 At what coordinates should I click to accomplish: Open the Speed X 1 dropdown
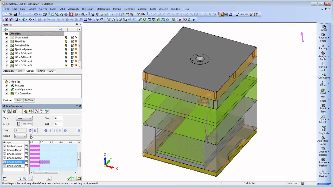20,136
